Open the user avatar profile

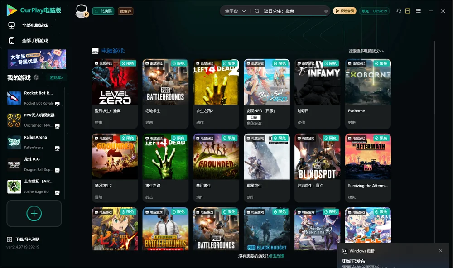coord(82,11)
